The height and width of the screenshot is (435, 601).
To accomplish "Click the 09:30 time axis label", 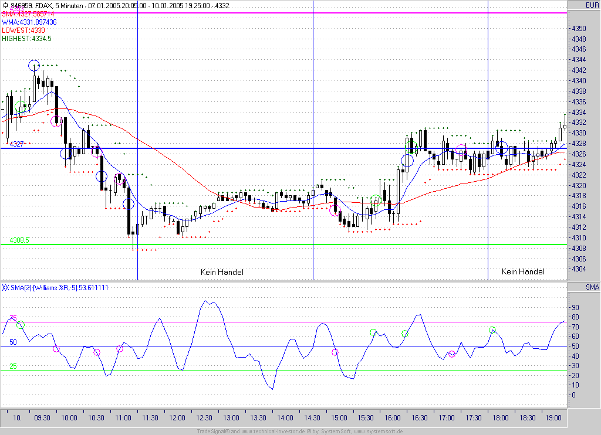I will (x=42, y=418).
